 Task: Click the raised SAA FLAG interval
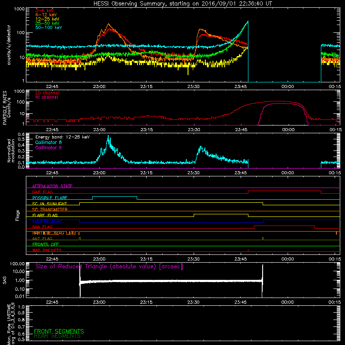[x=284, y=226]
